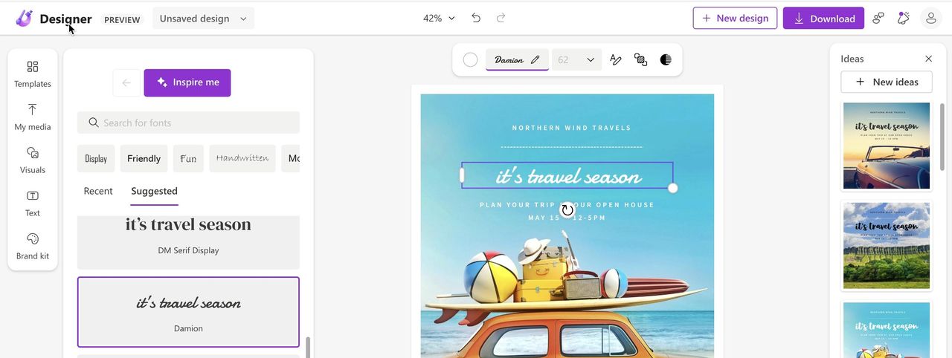Open the My media panel
This screenshot has height=358, width=952.
pos(33,117)
